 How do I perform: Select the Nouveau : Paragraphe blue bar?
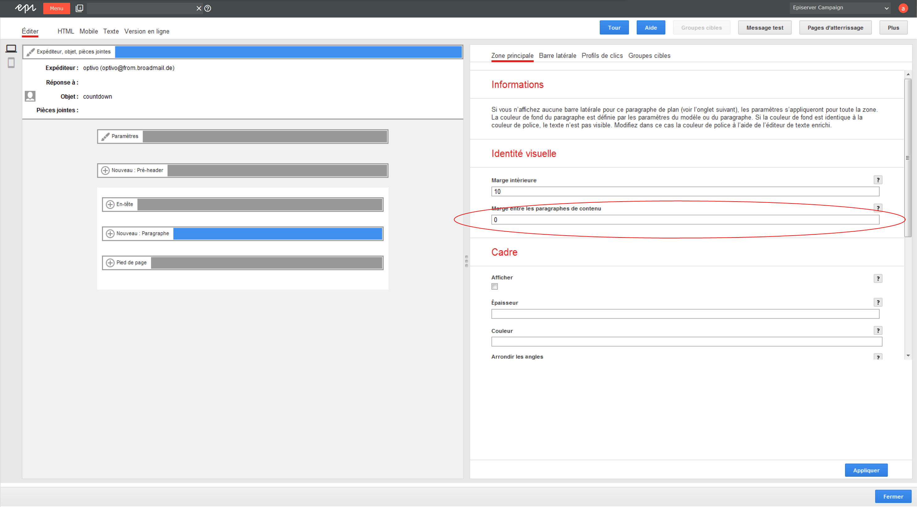click(278, 234)
